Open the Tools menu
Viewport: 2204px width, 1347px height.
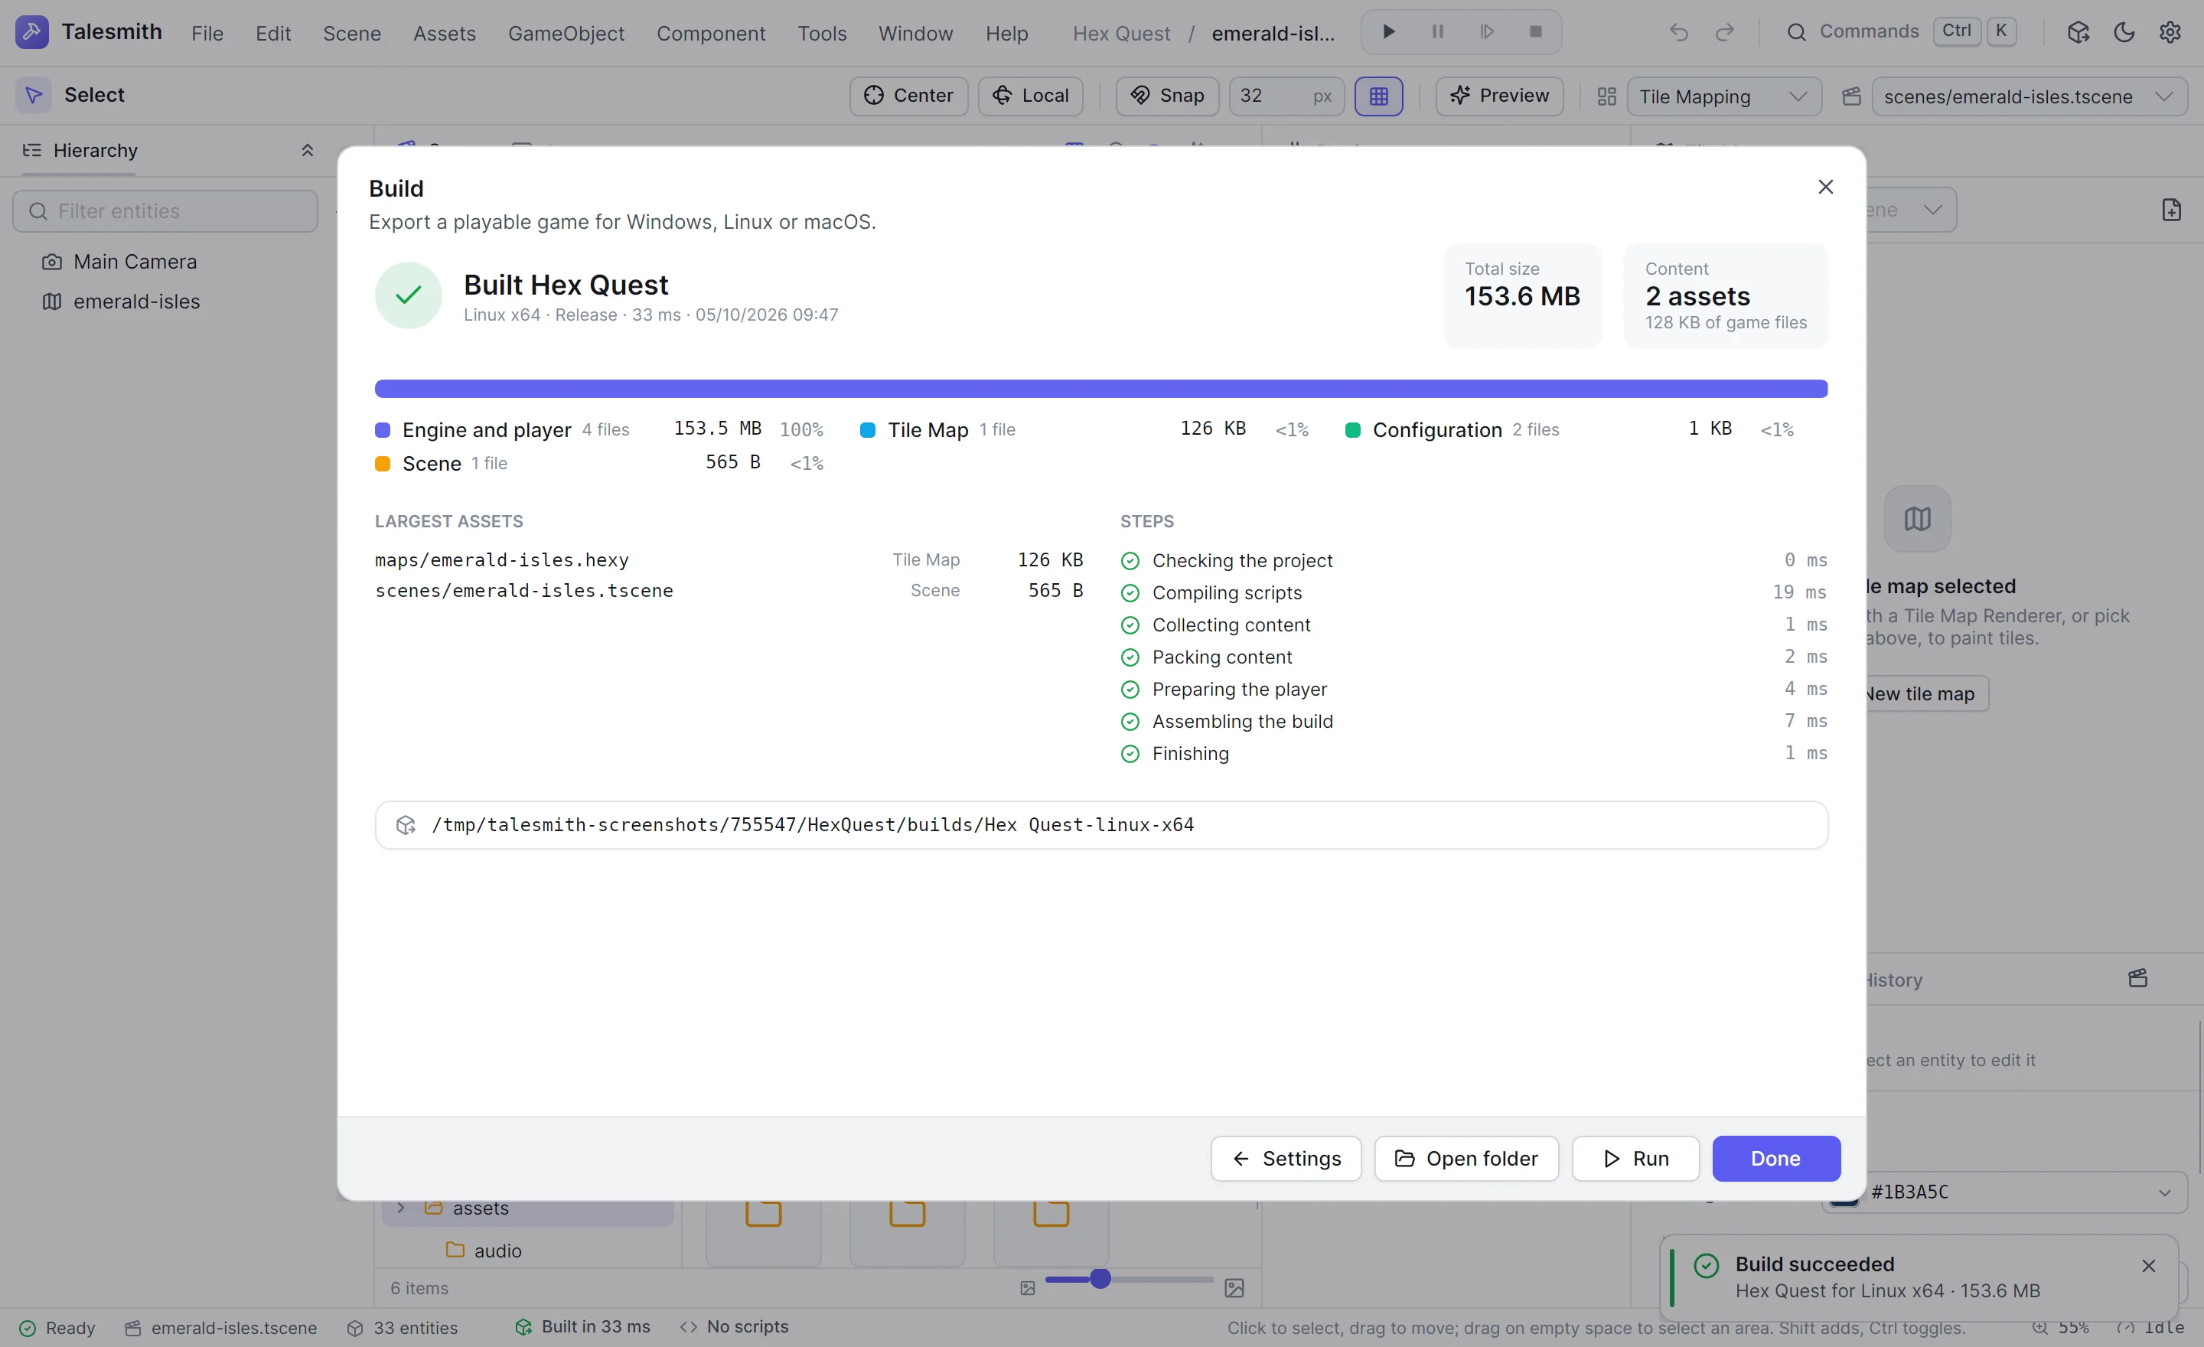(x=822, y=33)
